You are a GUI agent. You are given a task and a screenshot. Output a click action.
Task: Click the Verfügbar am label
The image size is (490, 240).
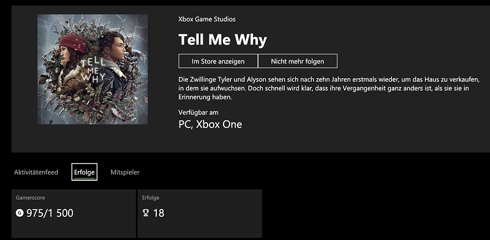coord(198,112)
